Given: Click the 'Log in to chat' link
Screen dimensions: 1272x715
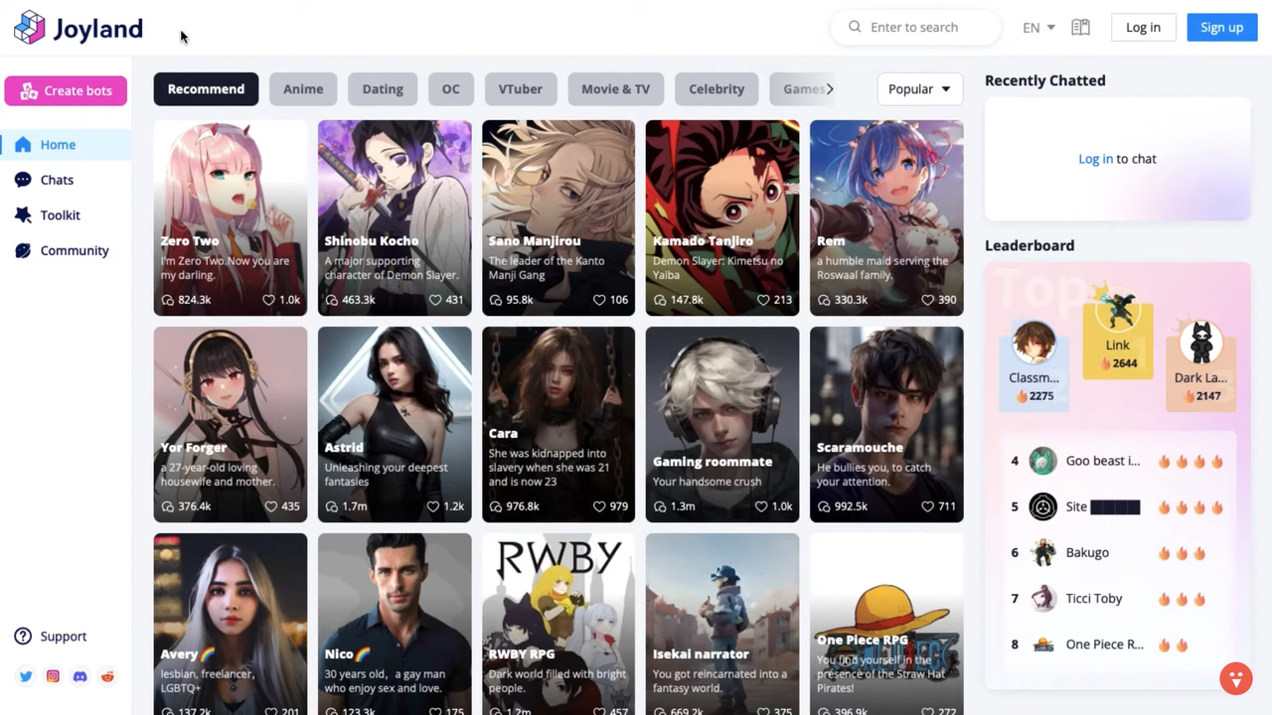Looking at the screenshot, I should pos(1095,158).
